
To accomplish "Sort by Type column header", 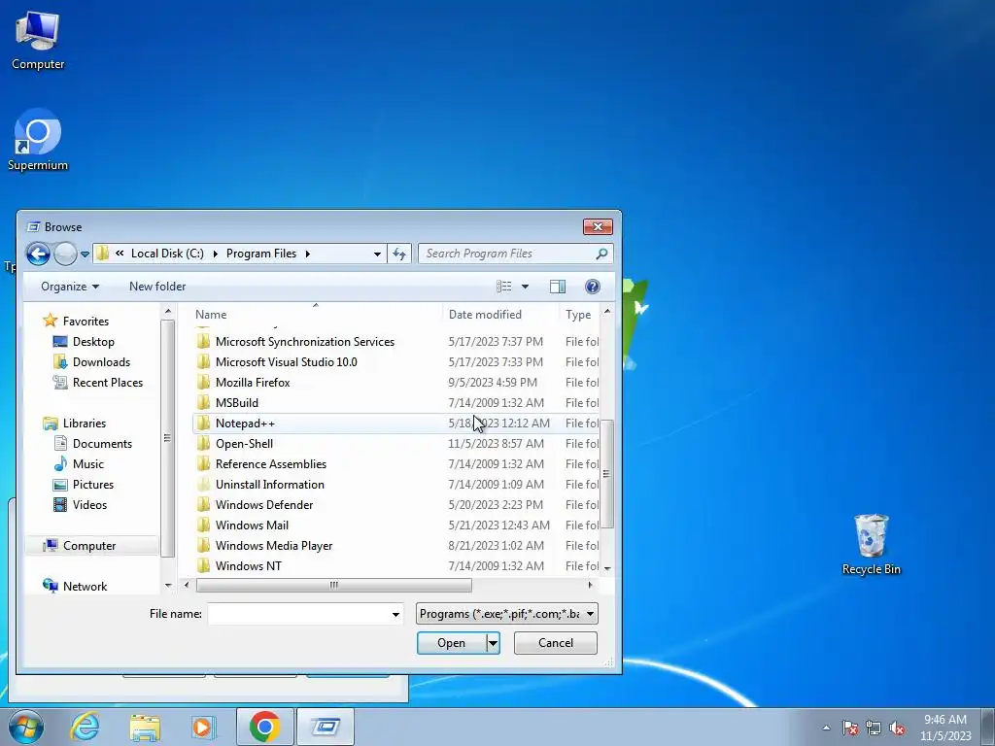I will [579, 314].
